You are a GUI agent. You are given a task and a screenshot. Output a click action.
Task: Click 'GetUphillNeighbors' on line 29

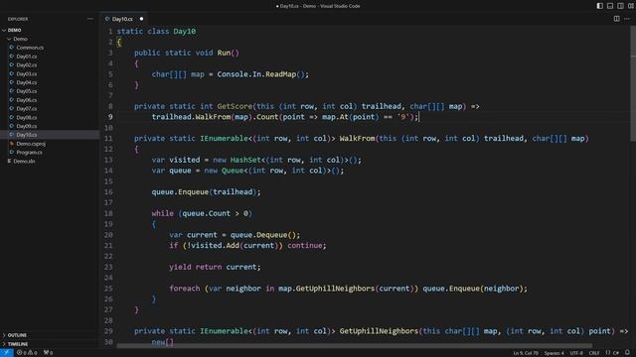pos(379,331)
